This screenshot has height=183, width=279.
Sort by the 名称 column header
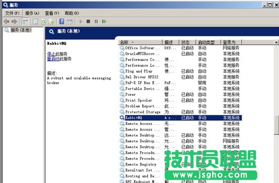click(x=140, y=42)
